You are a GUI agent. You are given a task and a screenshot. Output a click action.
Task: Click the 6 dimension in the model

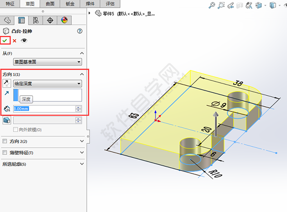point(213,154)
